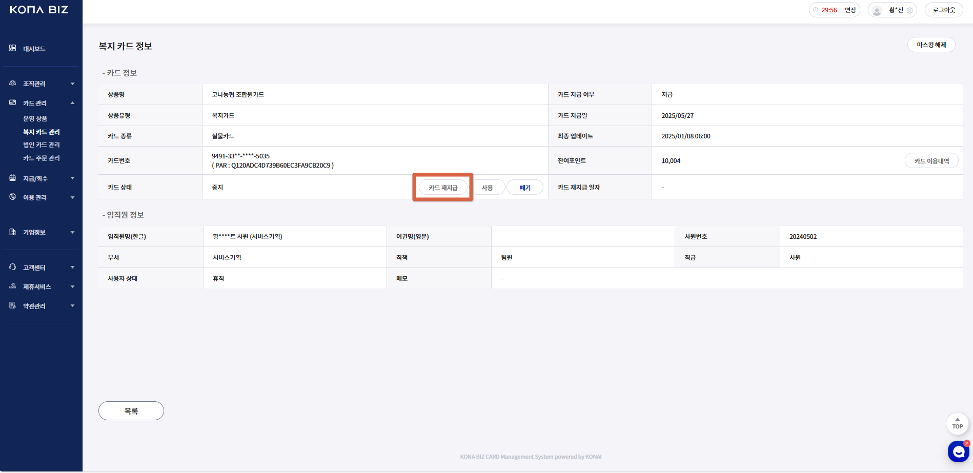
Task: Click the 마스킹 해제 button
Action: point(931,45)
